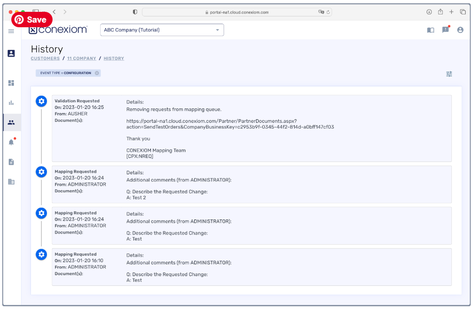Open the feedback announcement icon
The height and width of the screenshot is (309, 474).
[445, 30]
